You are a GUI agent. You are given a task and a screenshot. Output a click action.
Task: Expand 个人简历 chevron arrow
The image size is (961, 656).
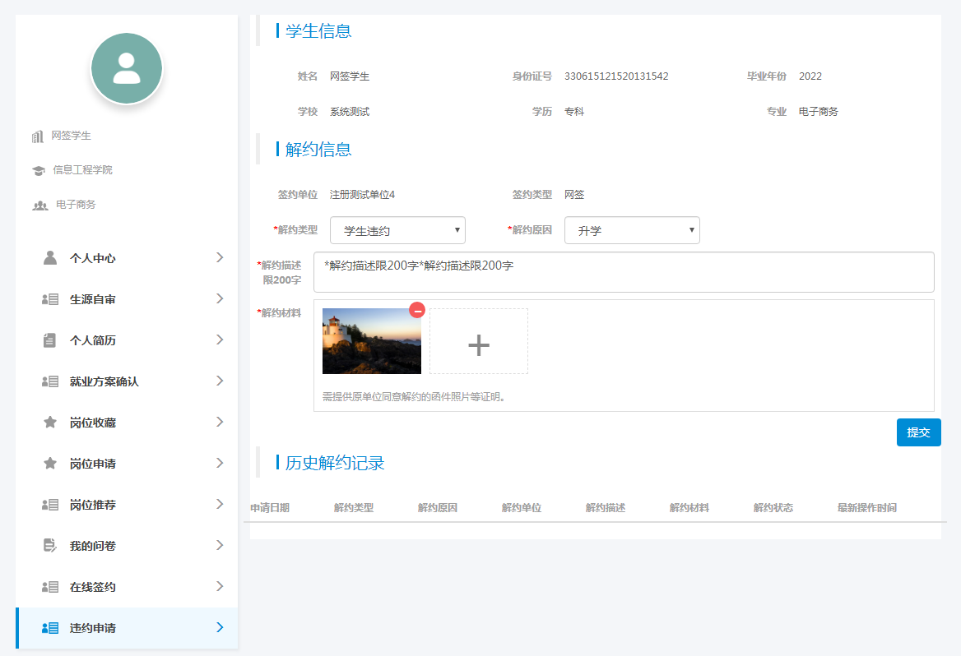(220, 340)
